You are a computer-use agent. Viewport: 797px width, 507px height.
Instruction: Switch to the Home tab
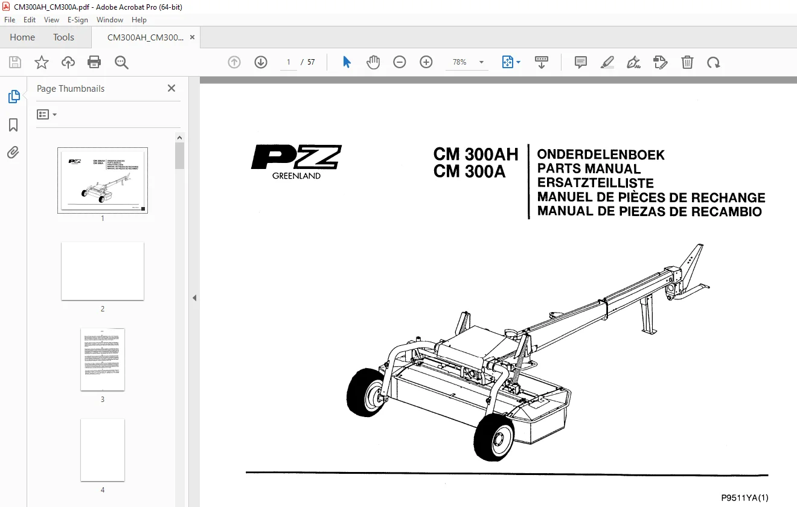[22, 37]
